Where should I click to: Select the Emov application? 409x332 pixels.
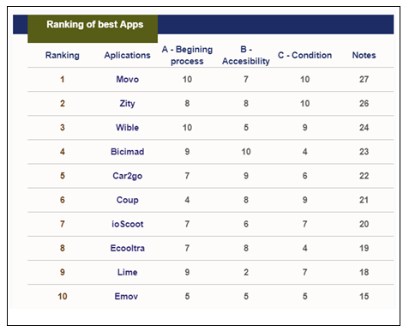coord(126,296)
